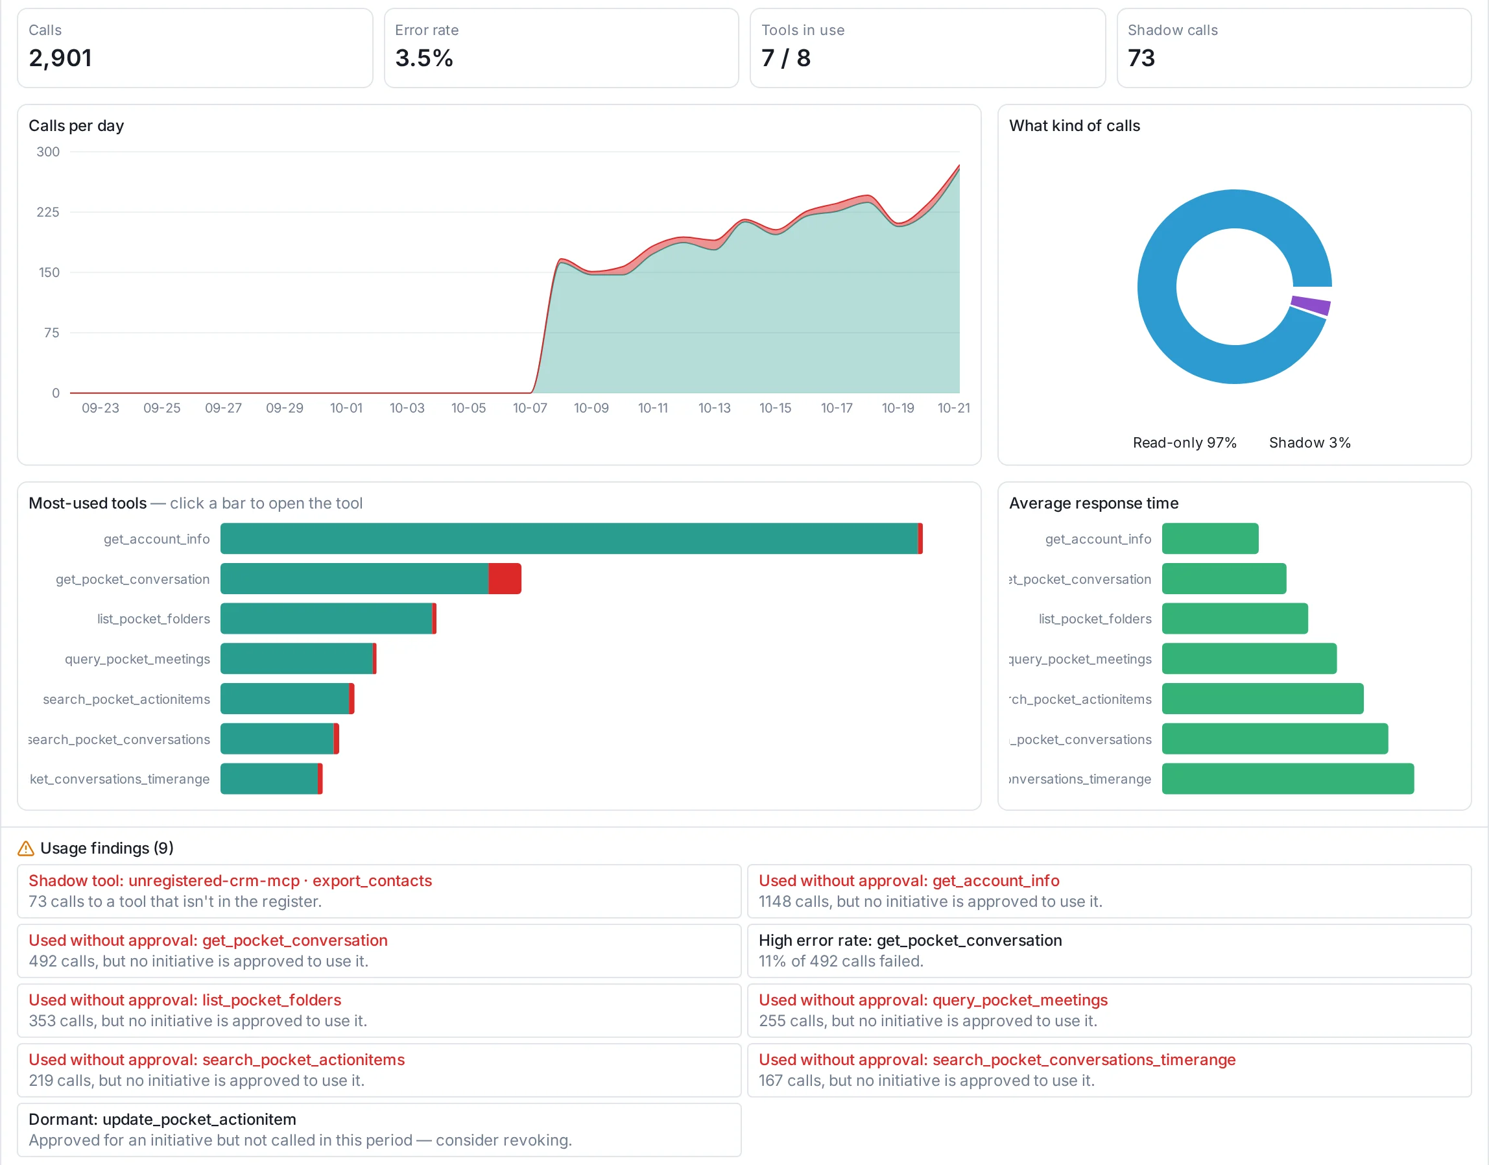The image size is (1489, 1165).
Task: Click the Error rate 3.5% summary card
Action: (561, 48)
